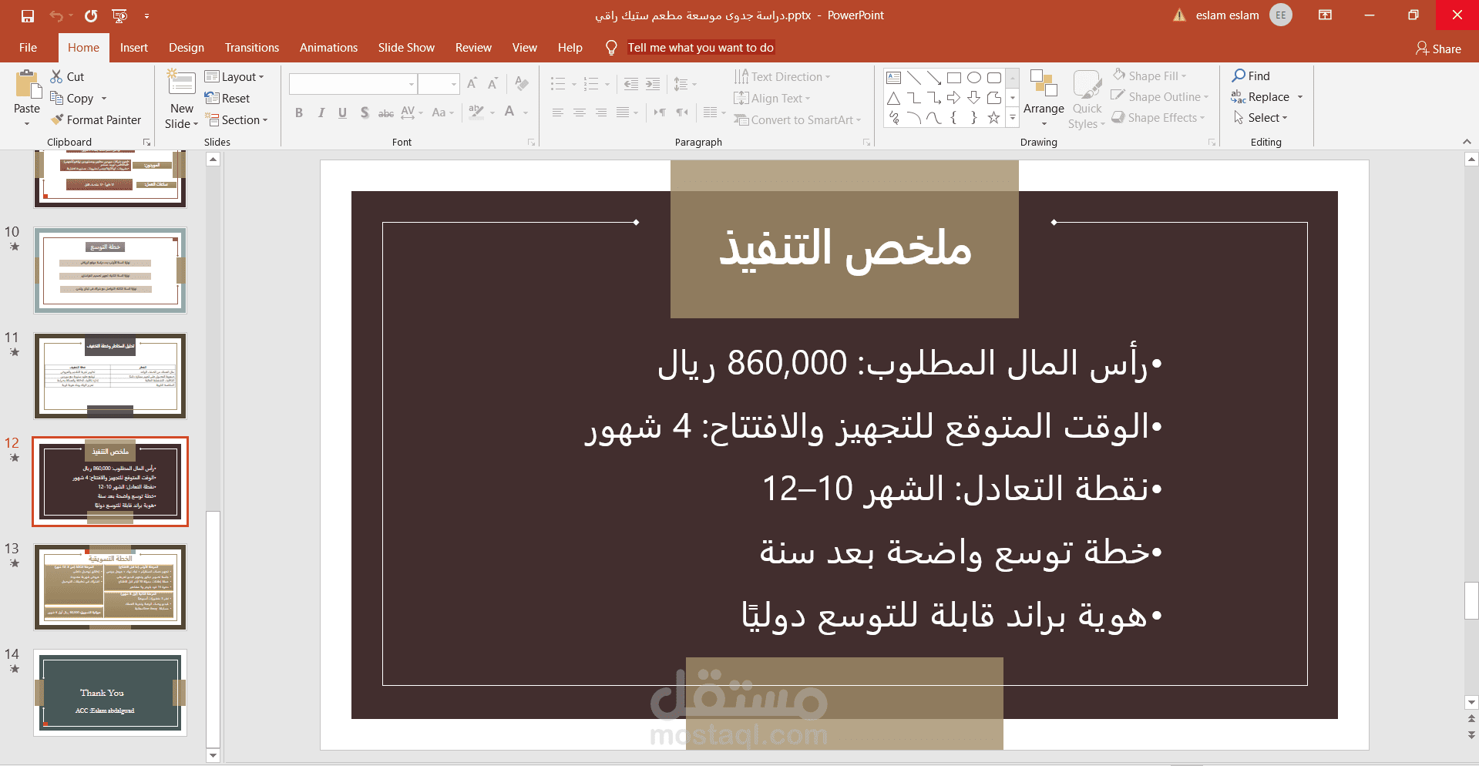Click Ribbon Display Options icon

1326,15
